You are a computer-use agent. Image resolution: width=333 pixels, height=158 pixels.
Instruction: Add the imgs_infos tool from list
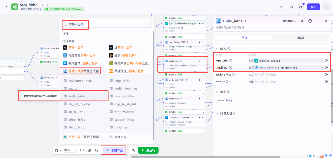coord(122,81)
